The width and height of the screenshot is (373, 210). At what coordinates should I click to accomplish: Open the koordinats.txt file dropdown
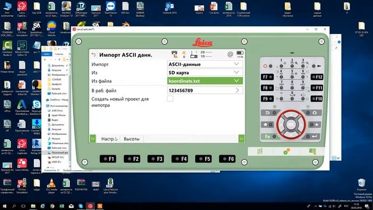pos(205,81)
